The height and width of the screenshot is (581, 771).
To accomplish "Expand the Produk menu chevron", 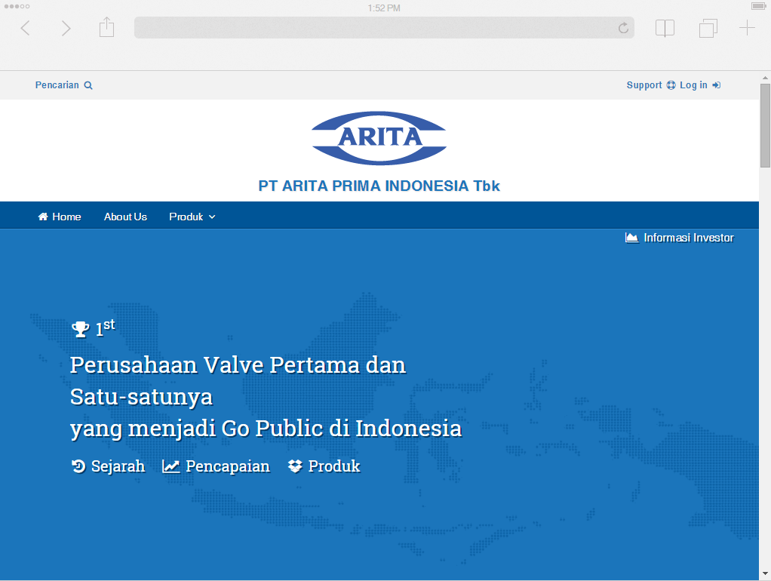I will click(212, 217).
